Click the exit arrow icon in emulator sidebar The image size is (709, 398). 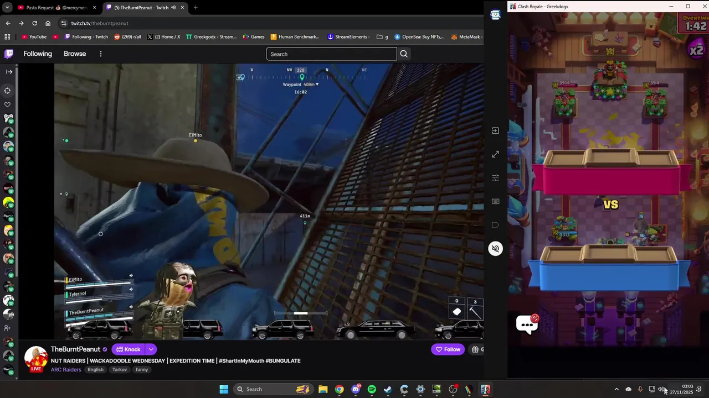point(495,130)
